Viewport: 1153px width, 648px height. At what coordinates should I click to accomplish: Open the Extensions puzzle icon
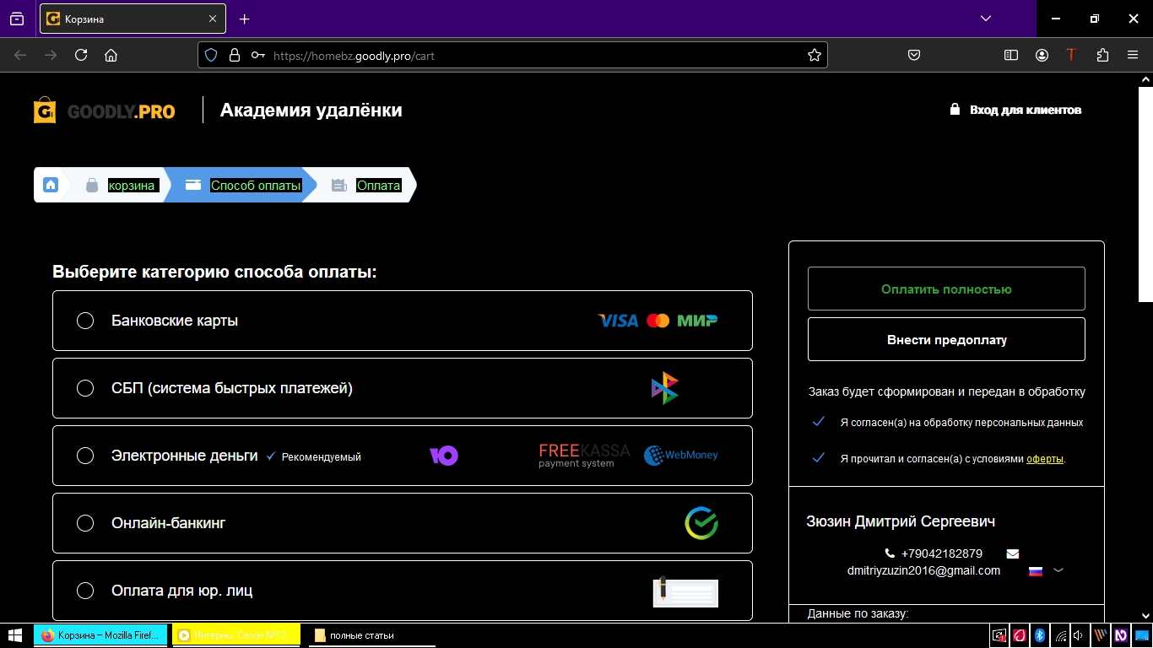(1102, 55)
